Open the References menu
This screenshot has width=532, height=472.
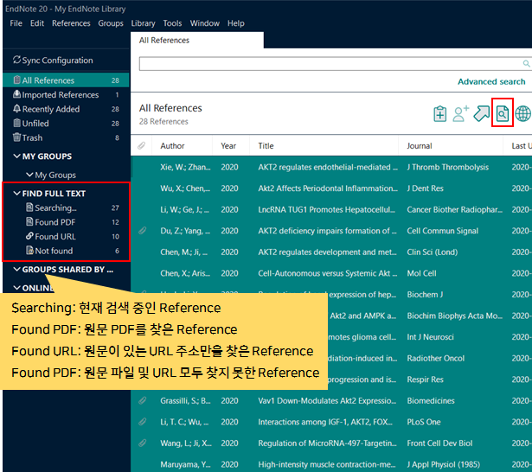click(71, 23)
